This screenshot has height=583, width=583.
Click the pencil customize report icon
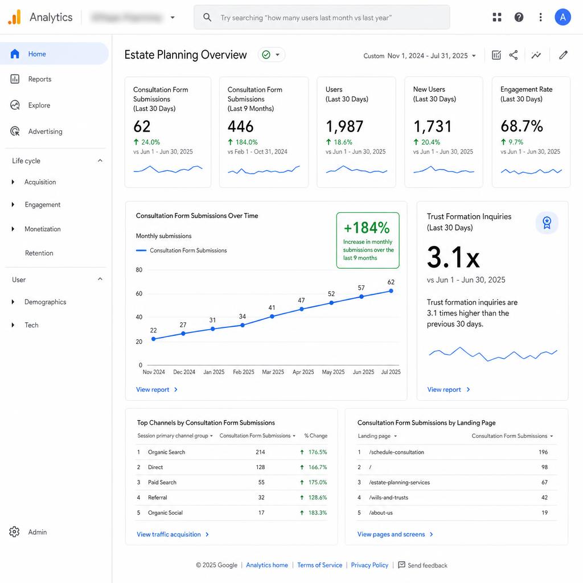point(563,55)
